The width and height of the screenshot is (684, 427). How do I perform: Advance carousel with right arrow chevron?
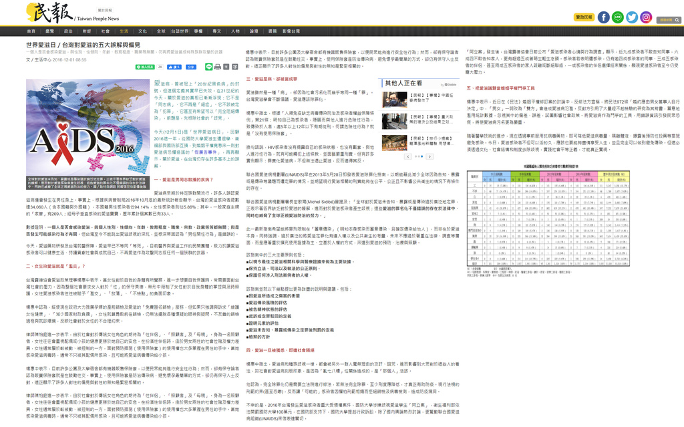tap(429, 156)
